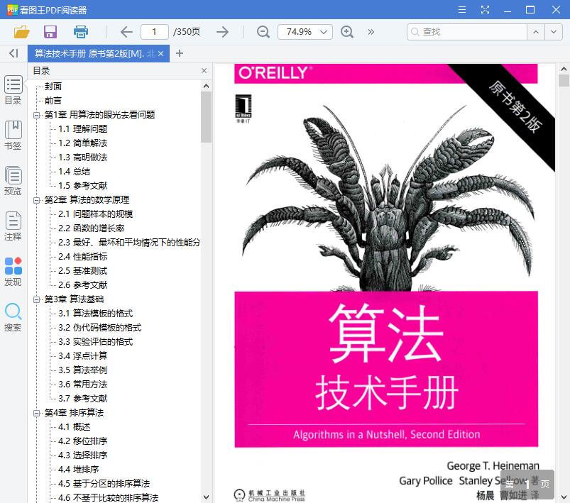Image resolution: width=570 pixels, height=503 pixels.
Task: Click the page number input field
Action: [155, 32]
